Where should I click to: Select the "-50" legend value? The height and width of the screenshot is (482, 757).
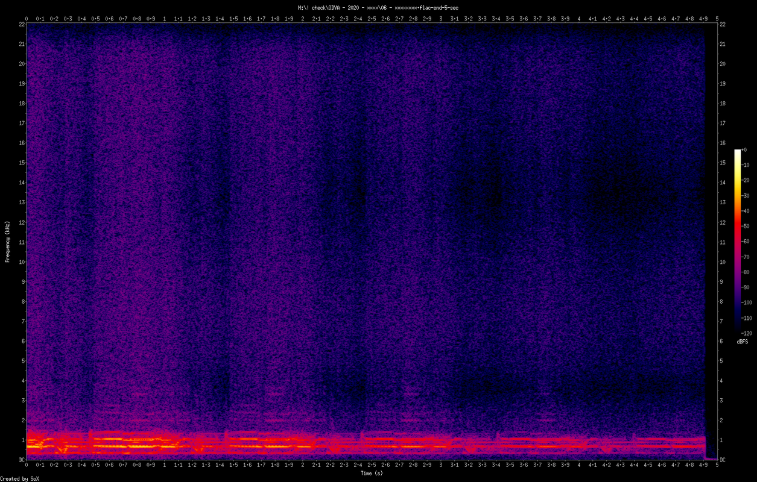(x=746, y=226)
